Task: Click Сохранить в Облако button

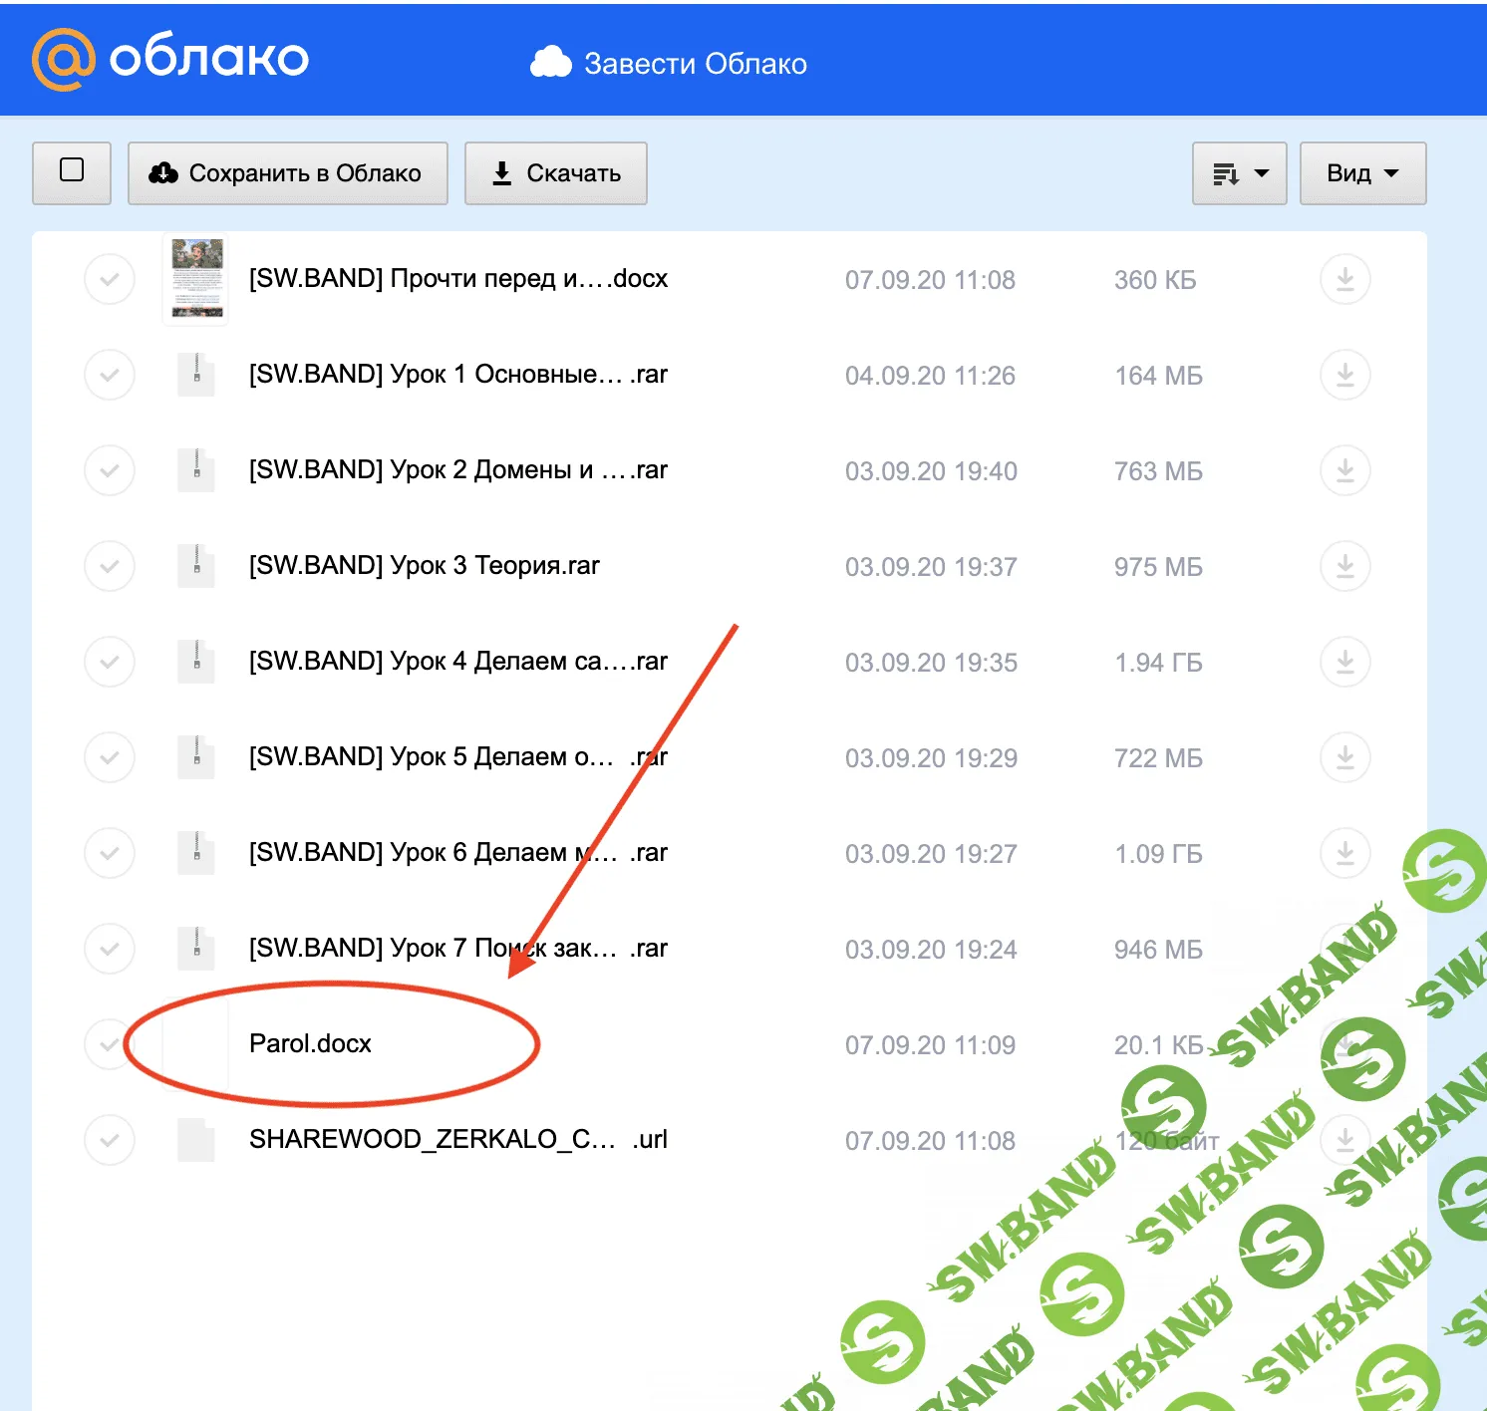Action: pos(287,173)
